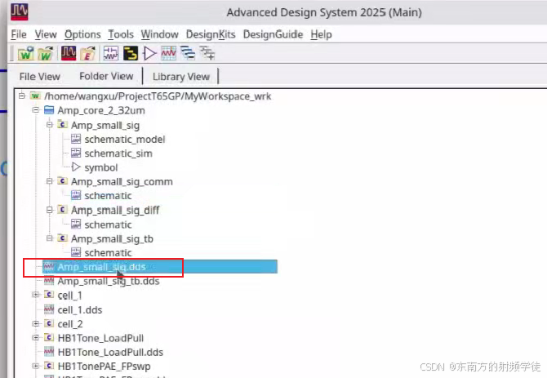Open the Tools menu
547x378 pixels.
pos(121,34)
